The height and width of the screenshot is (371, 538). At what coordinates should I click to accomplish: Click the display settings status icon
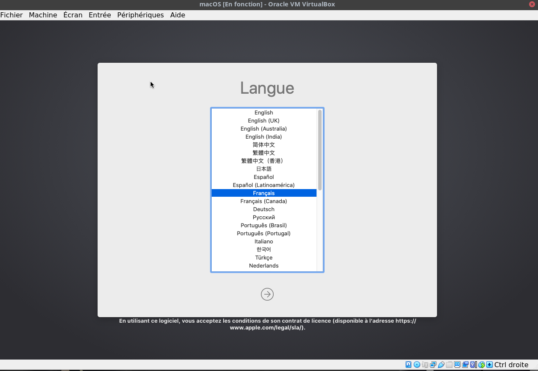coord(457,365)
